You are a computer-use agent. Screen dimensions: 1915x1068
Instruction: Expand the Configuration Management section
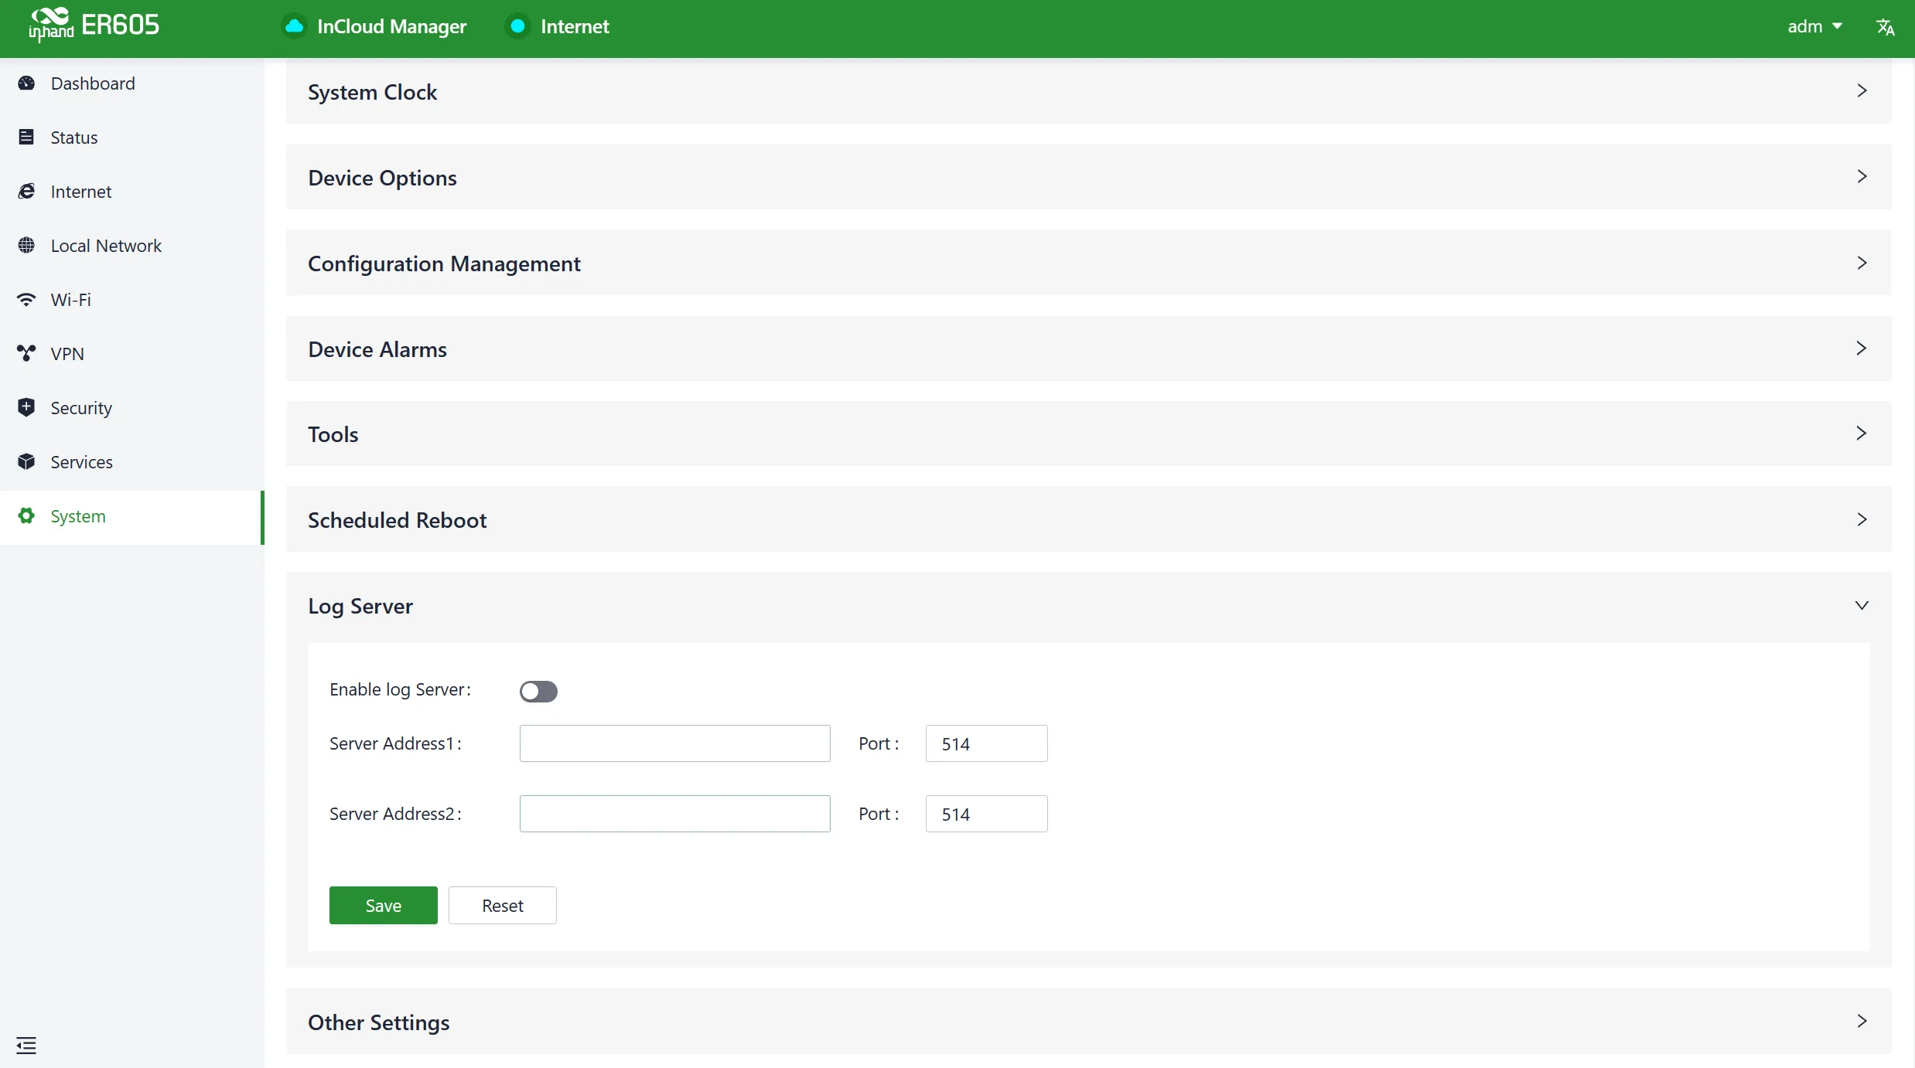click(x=1088, y=263)
